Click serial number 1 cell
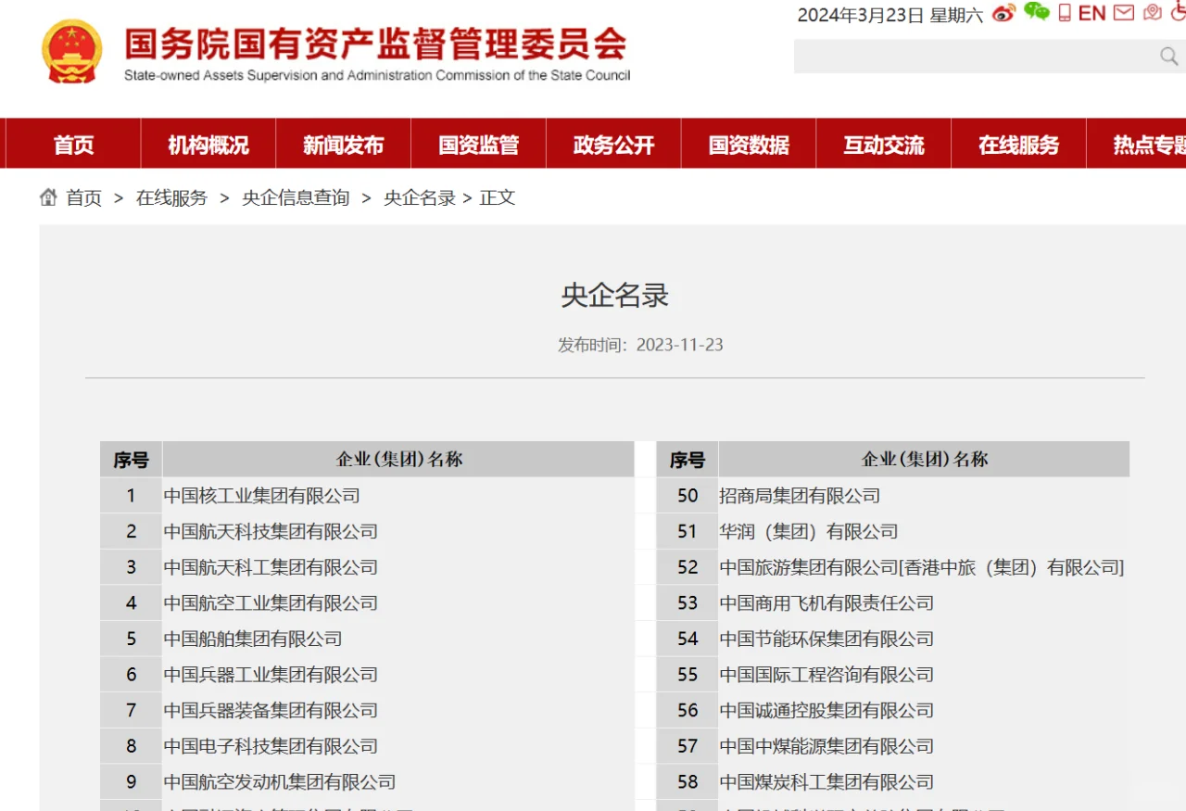 point(132,496)
